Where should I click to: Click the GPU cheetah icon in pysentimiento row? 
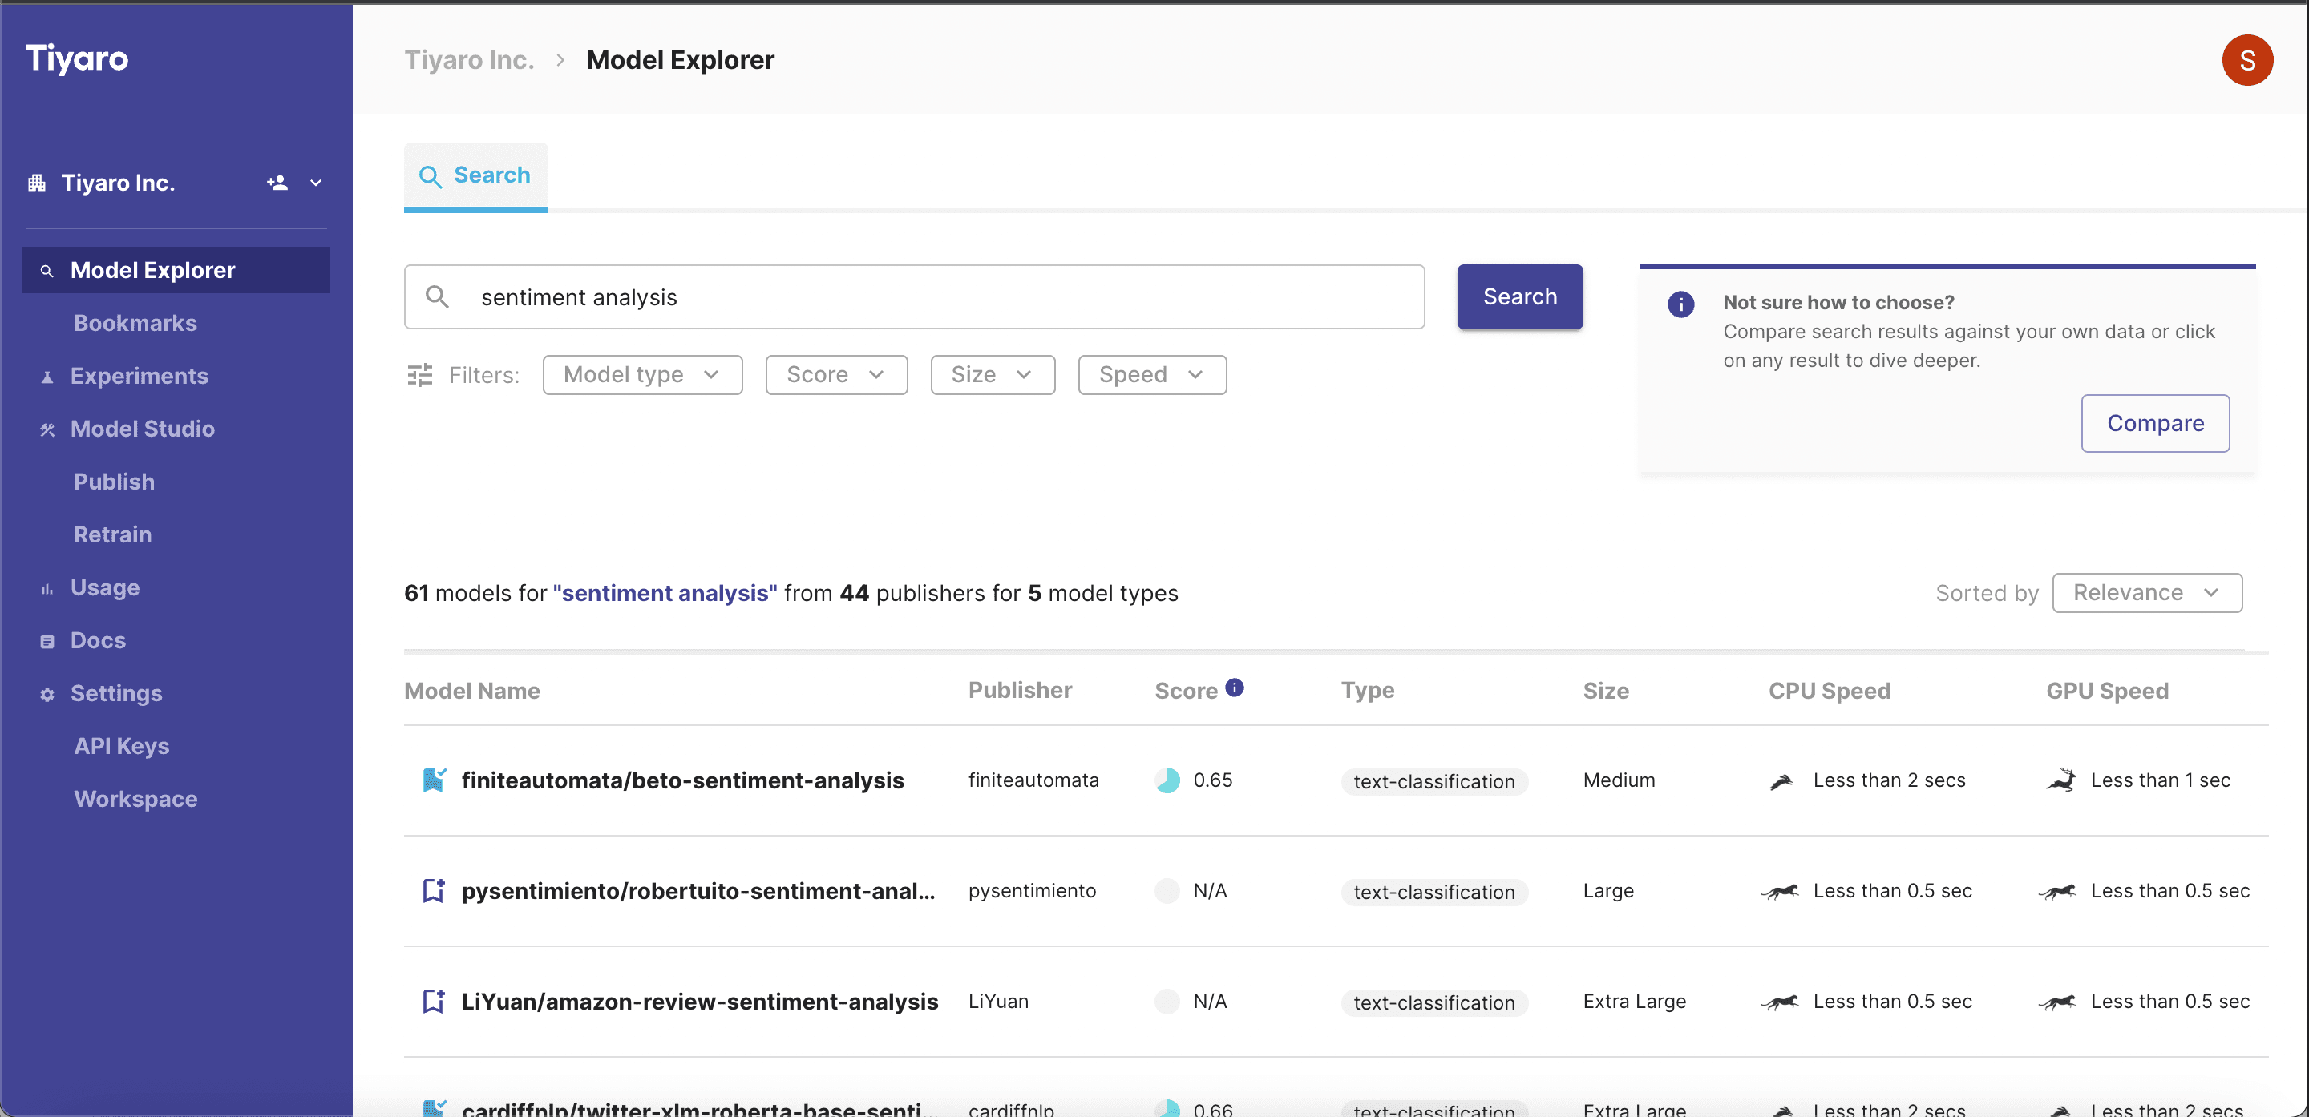pos(2057,891)
